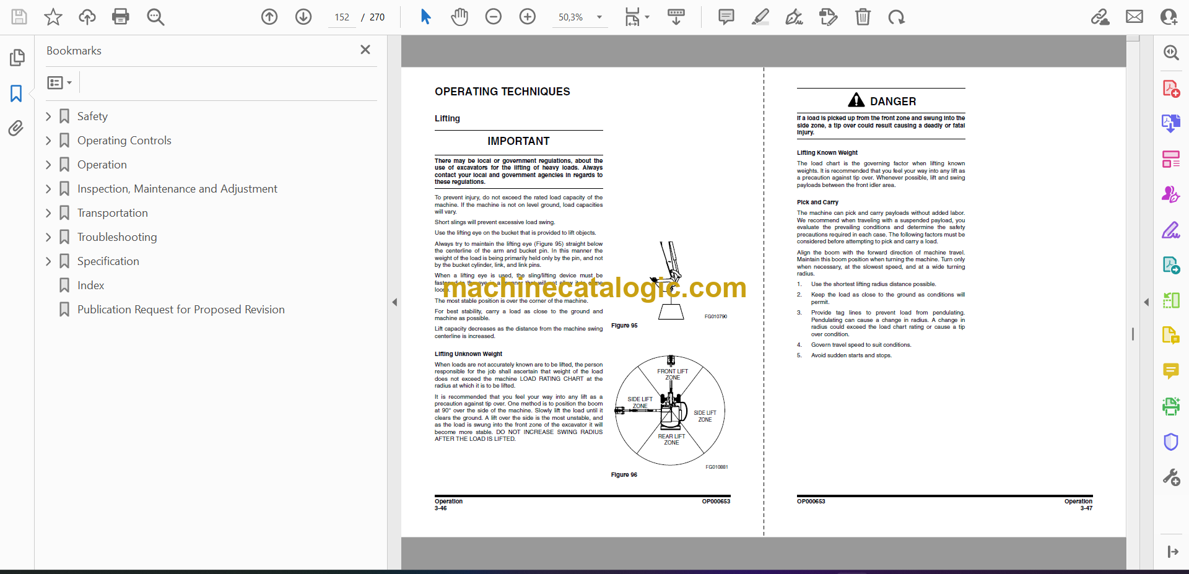Open the Request Signatures tool

(1171, 194)
